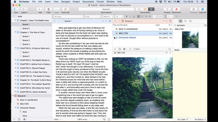Expand CHAPTER VII. A Mad Tea-Party
This screenshot has width=218, height=122.
pyautogui.click(x=15, y=72)
